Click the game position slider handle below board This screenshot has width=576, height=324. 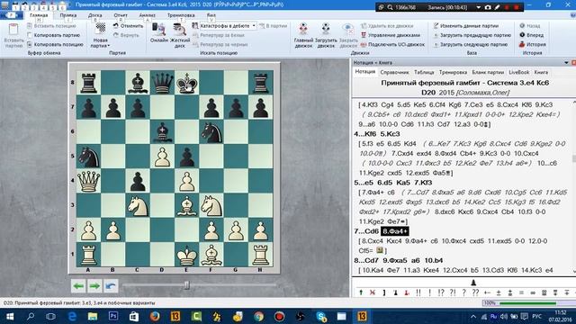pyautogui.click(x=186, y=285)
